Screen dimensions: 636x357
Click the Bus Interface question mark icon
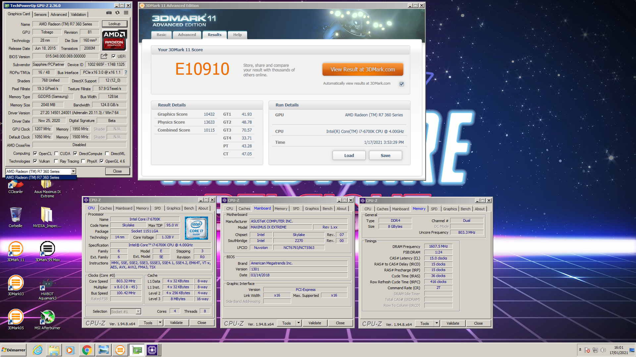tap(126, 72)
